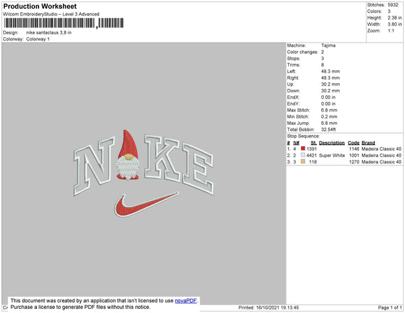Click the tan 118 thread swatch
This screenshot has width=405, height=313.
303,161
